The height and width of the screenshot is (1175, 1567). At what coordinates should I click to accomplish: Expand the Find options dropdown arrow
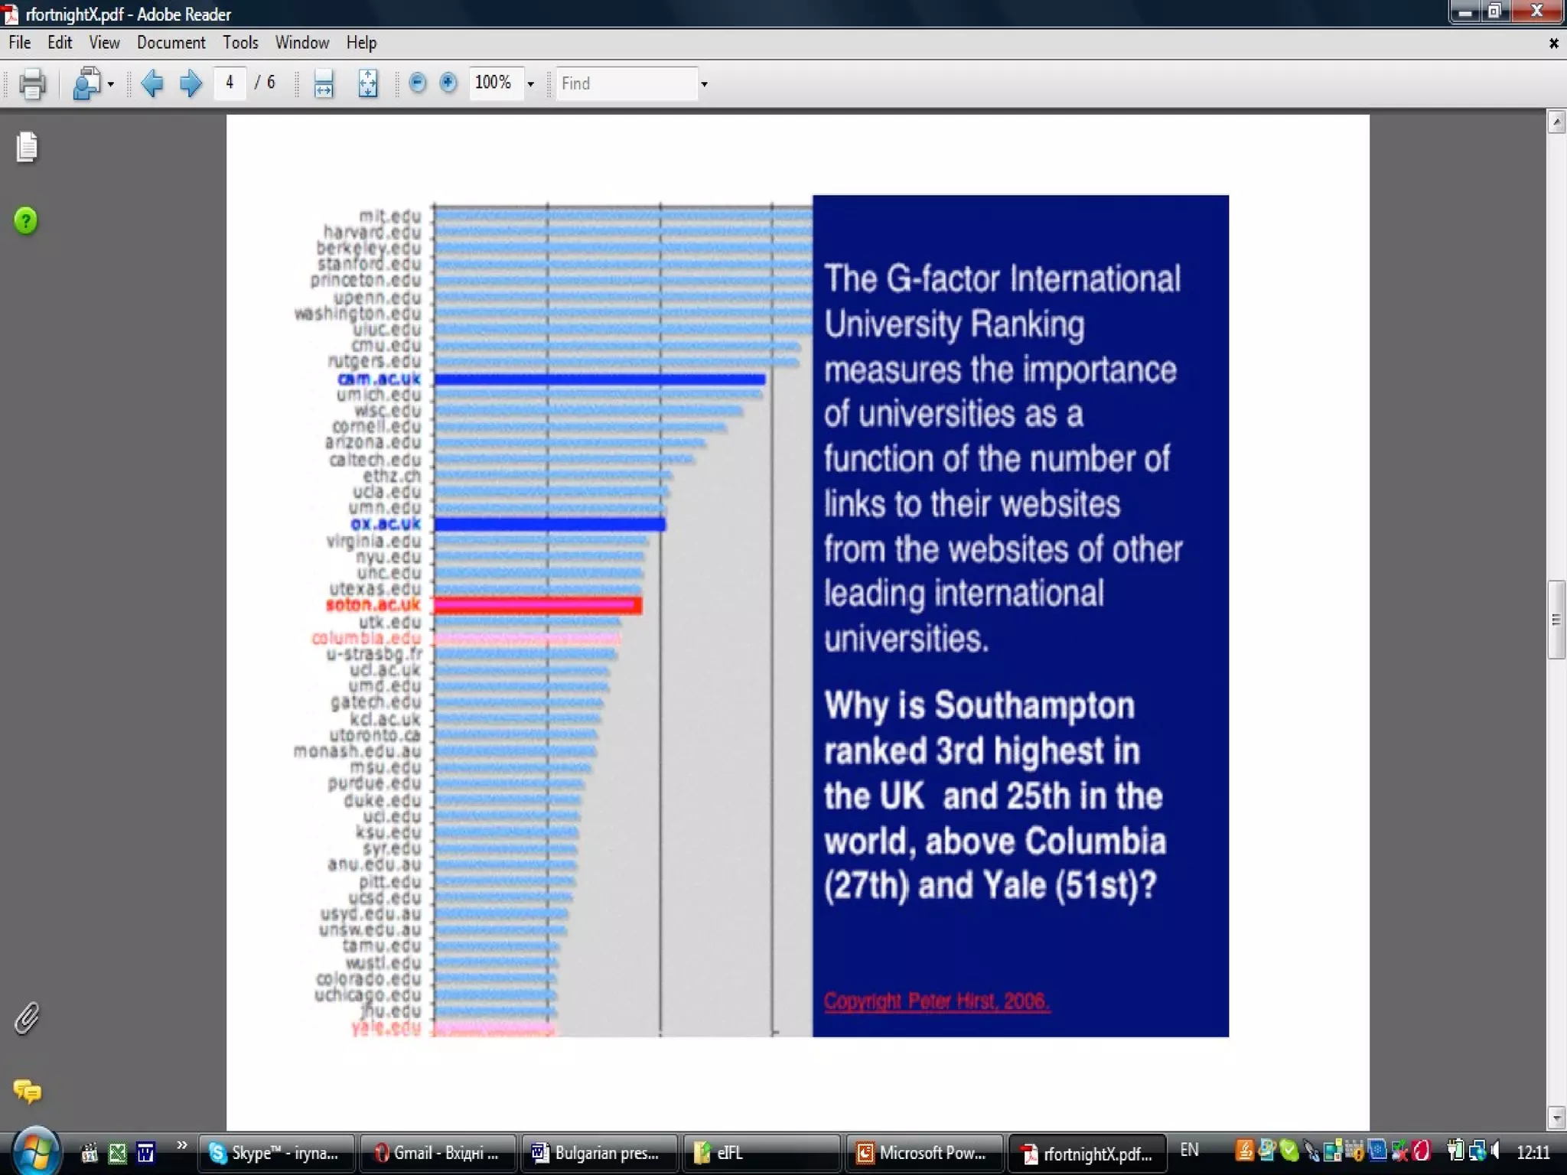tap(704, 84)
